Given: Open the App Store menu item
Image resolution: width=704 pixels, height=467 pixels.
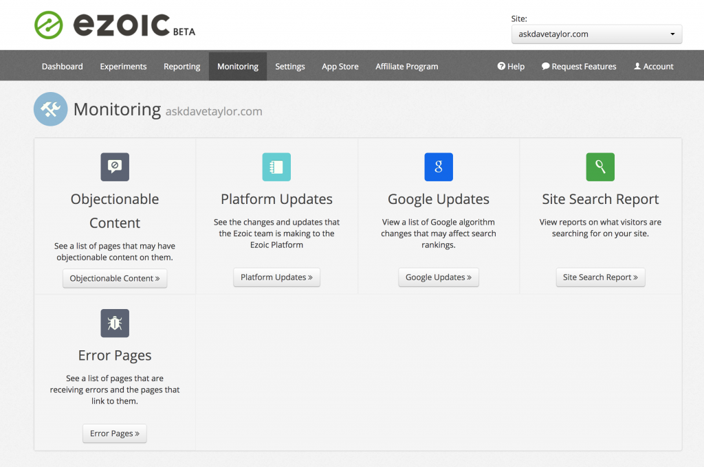Looking at the screenshot, I should click(x=340, y=67).
